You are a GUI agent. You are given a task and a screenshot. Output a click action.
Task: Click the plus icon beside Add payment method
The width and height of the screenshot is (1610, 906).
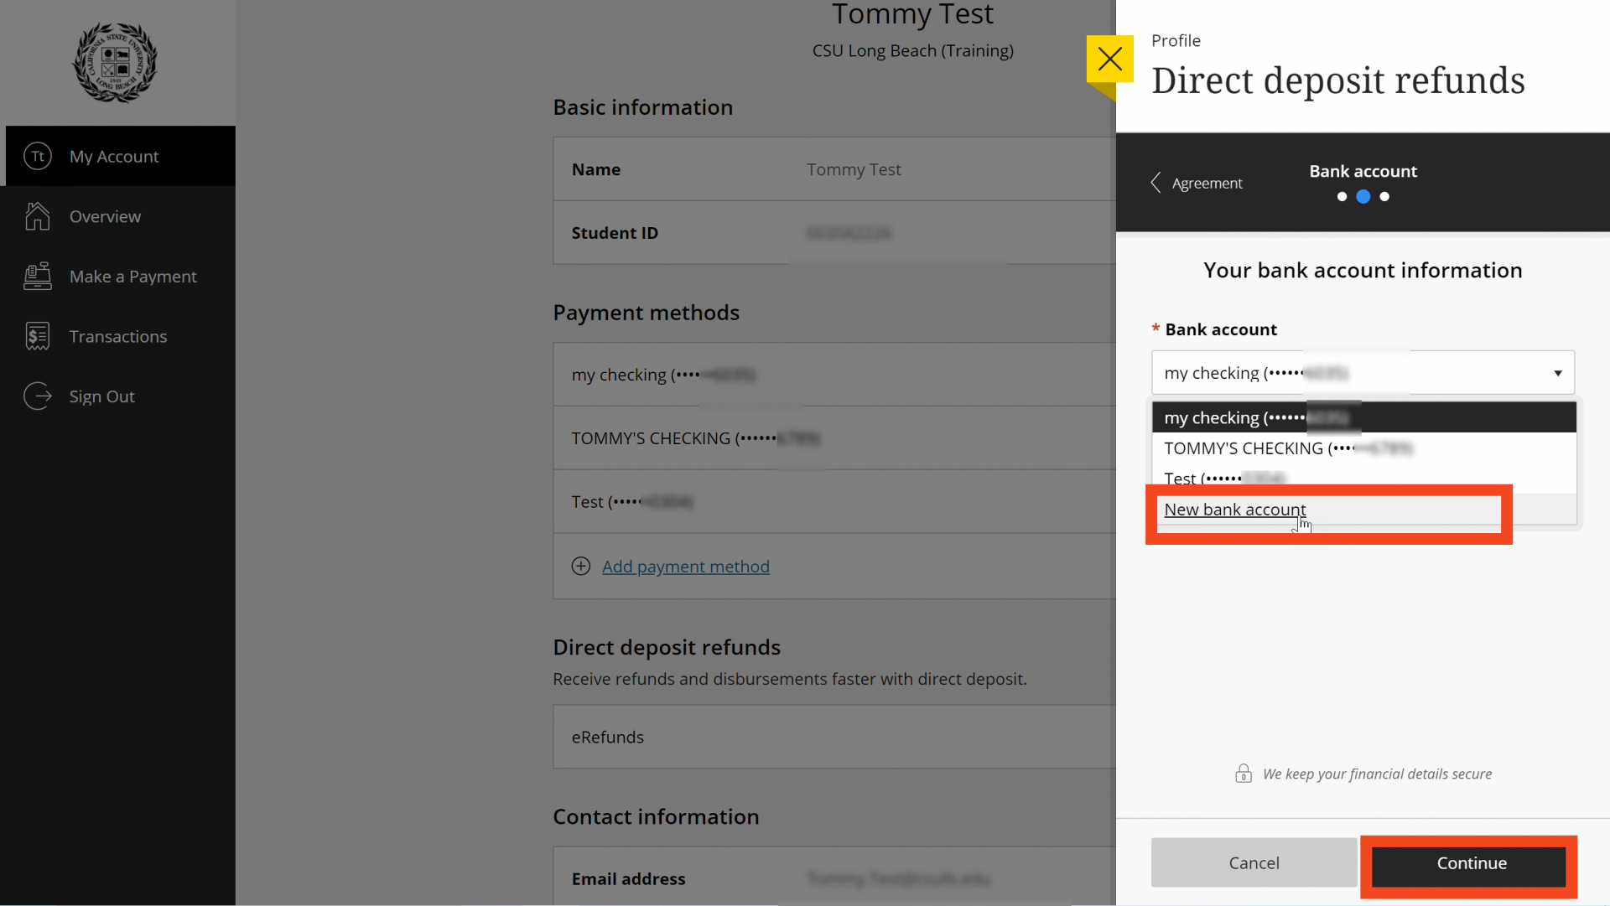point(581,567)
